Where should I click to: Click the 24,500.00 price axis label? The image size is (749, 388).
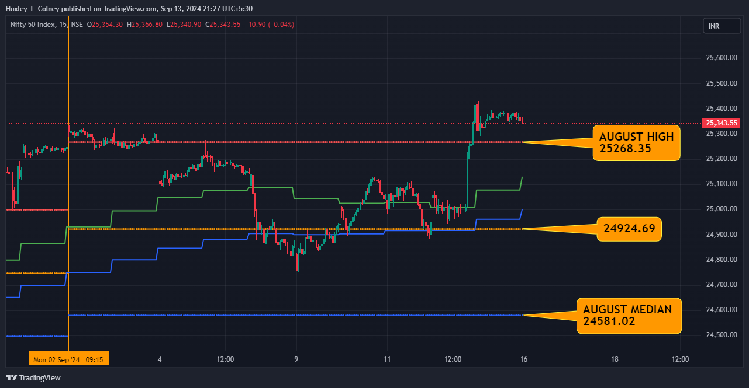tap(720, 335)
